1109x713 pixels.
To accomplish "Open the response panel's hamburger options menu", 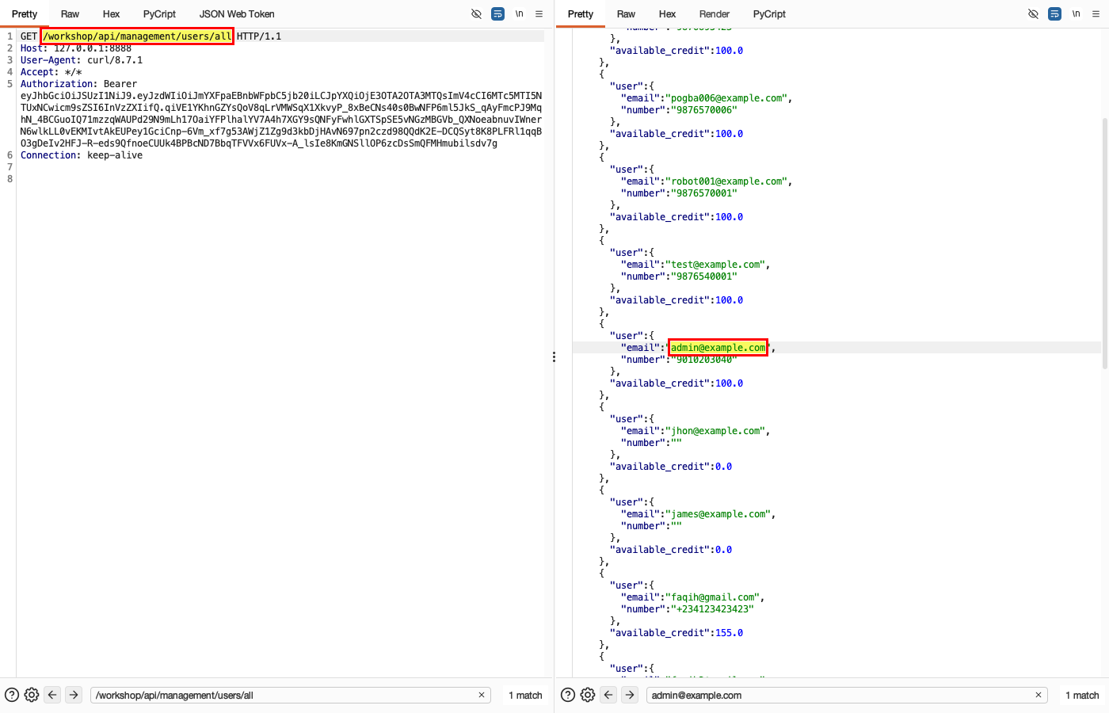I will [x=1096, y=14].
